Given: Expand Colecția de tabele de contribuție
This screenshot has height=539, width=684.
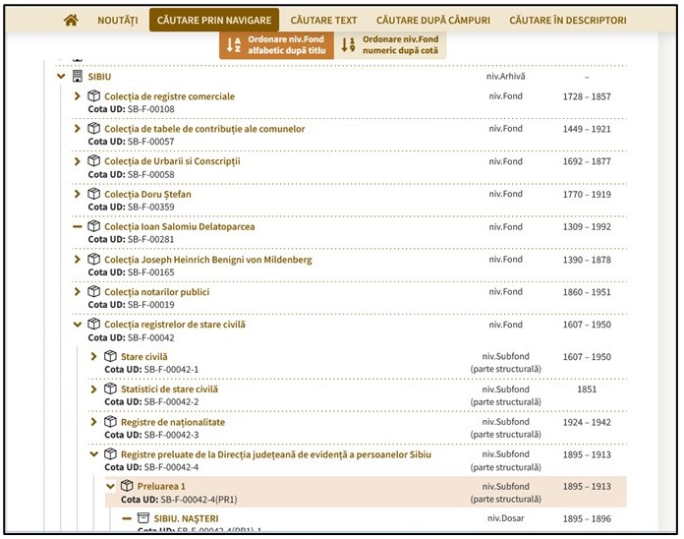Looking at the screenshot, I should pos(78,128).
